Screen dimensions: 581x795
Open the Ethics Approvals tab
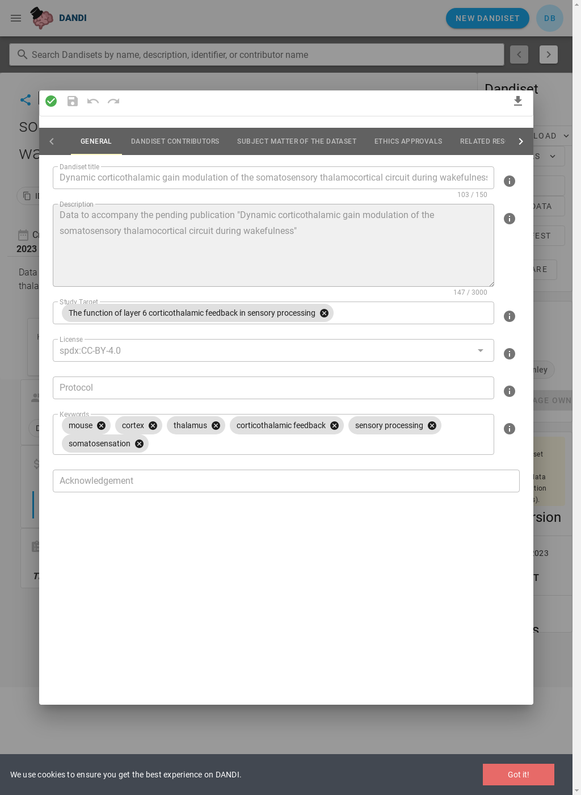coord(408,141)
